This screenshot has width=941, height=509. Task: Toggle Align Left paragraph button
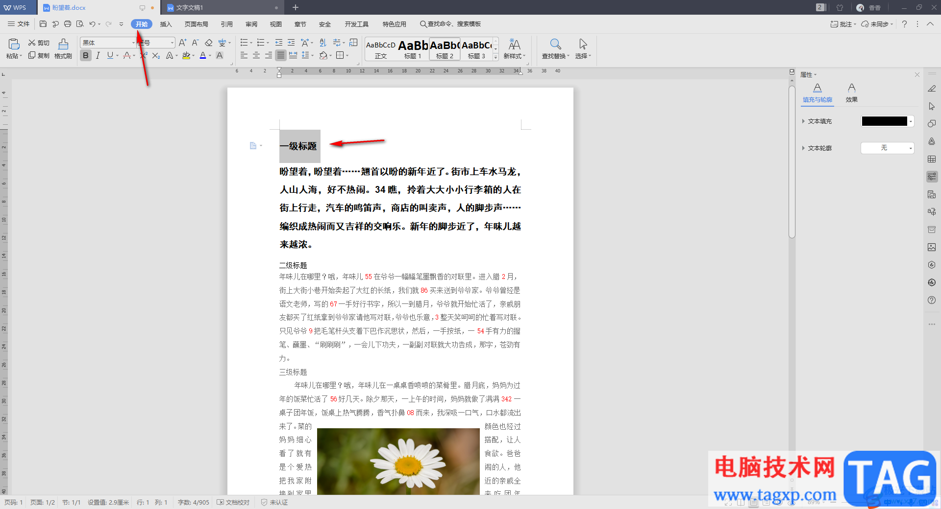pos(244,55)
